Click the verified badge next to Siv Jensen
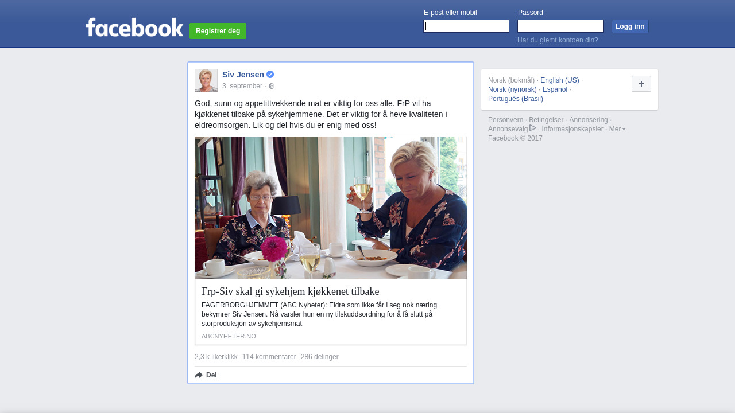 pyautogui.click(x=270, y=75)
